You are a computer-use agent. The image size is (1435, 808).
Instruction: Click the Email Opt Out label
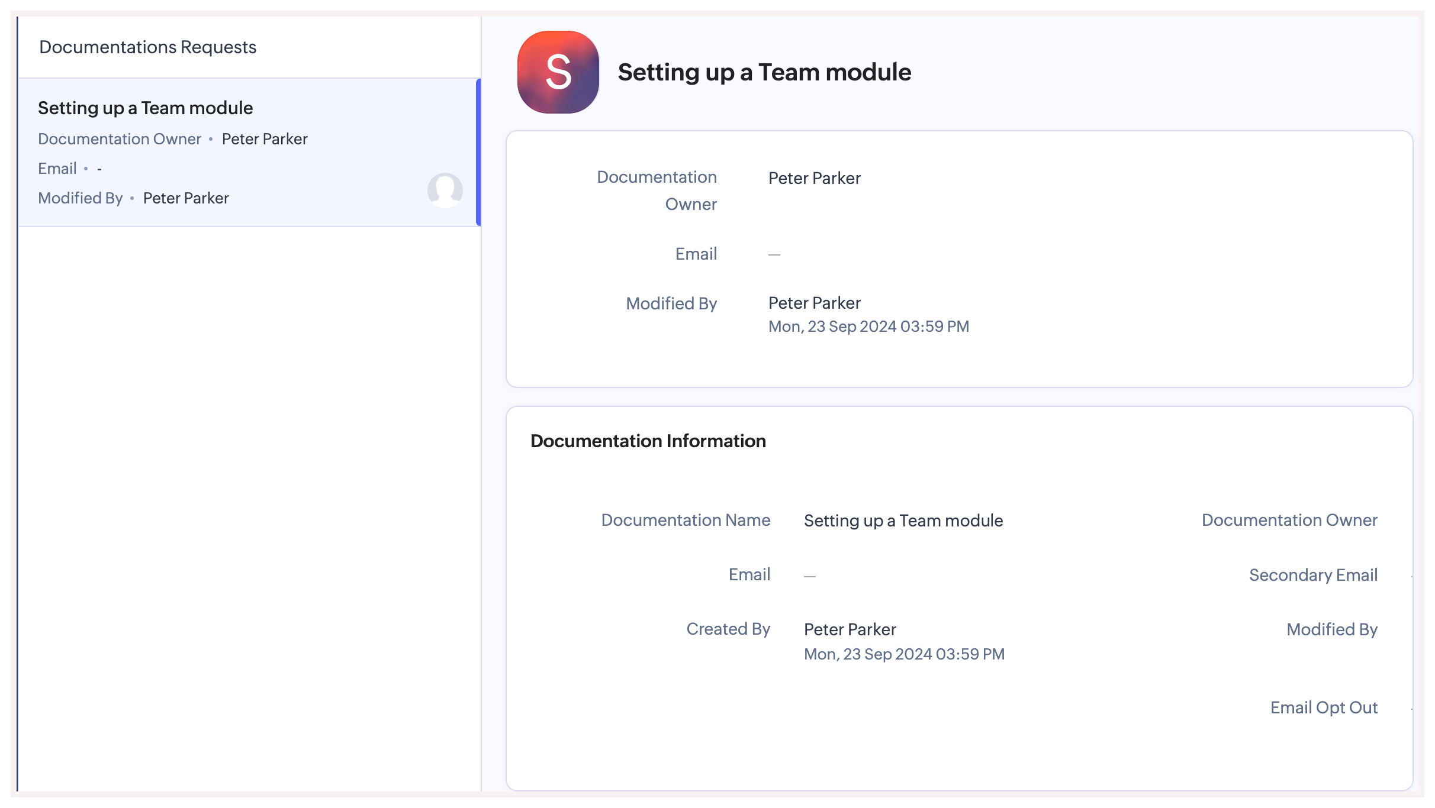tap(1323, 707)
